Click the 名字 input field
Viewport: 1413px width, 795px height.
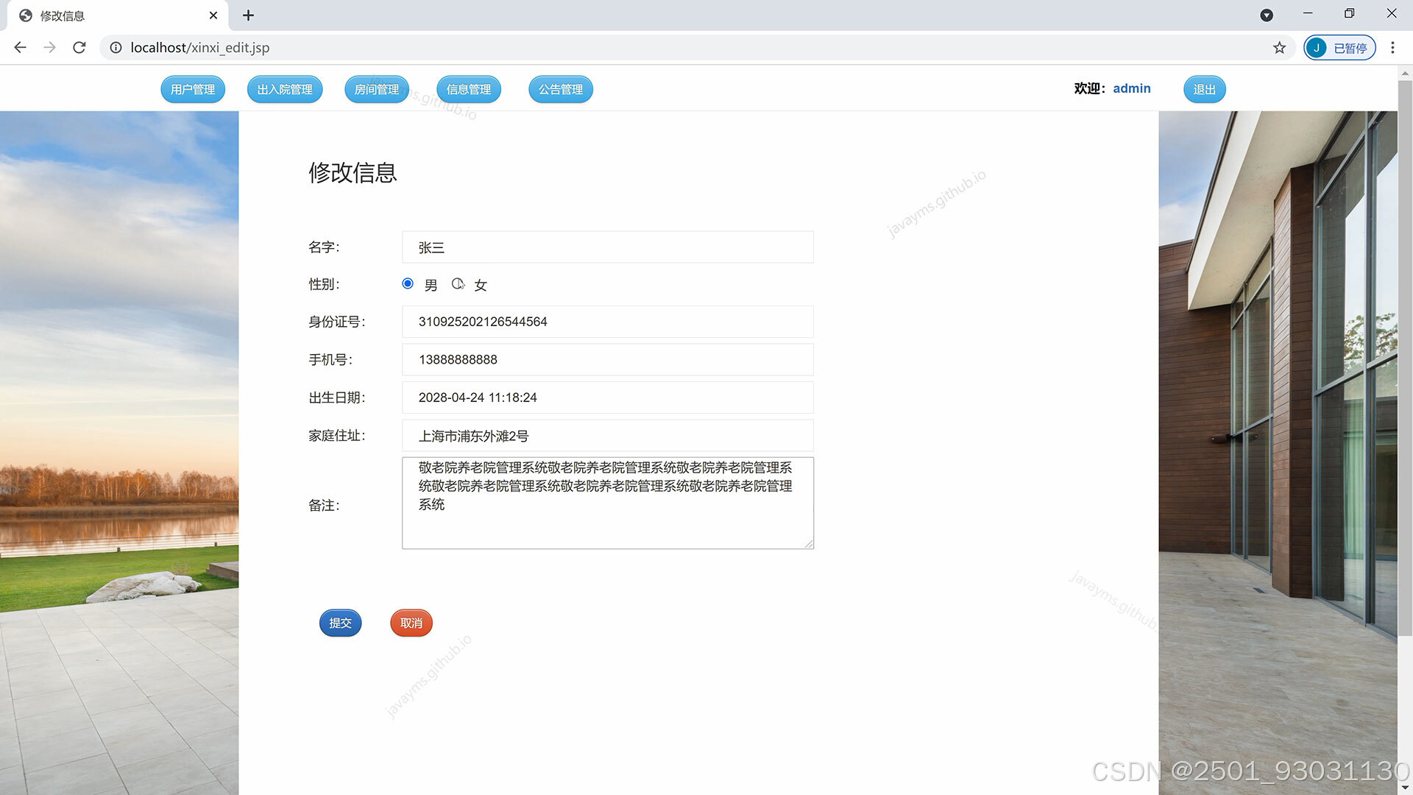[608, 247]
